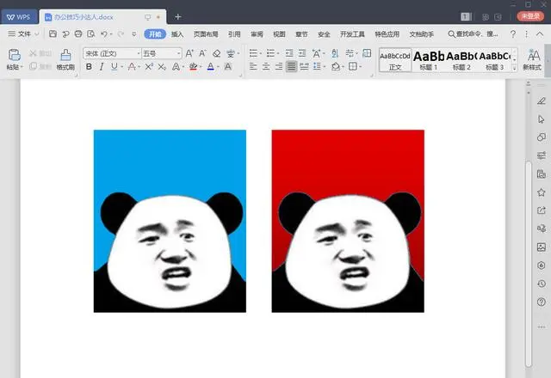Undo the last action
The width and height of the screenshot is (551, 378).
click(x=104, y=34)
